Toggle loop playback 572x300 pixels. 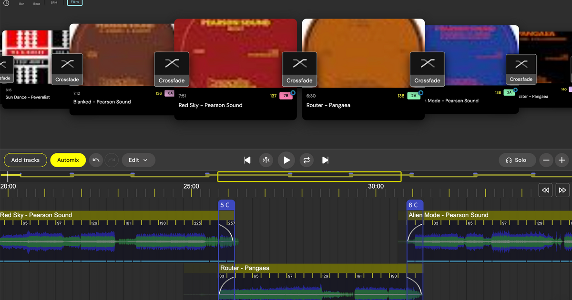coord(306,160)
